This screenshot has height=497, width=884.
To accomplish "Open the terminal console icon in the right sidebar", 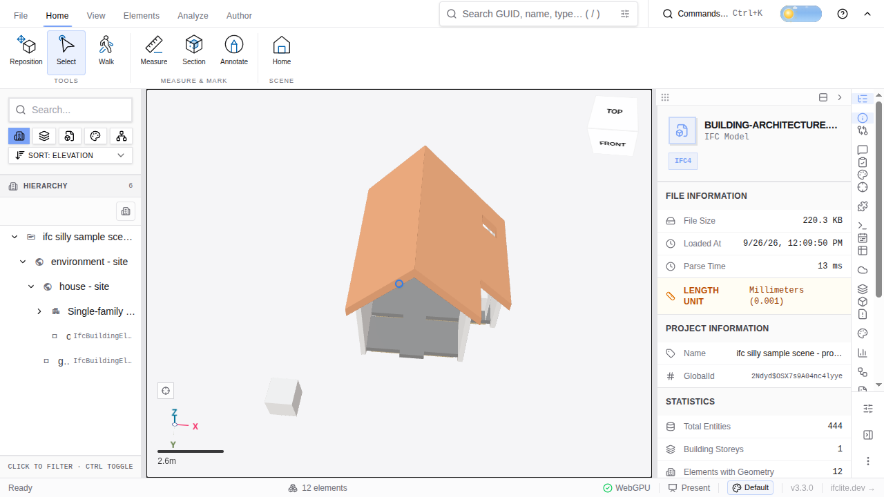I will (x=863, y=226).
